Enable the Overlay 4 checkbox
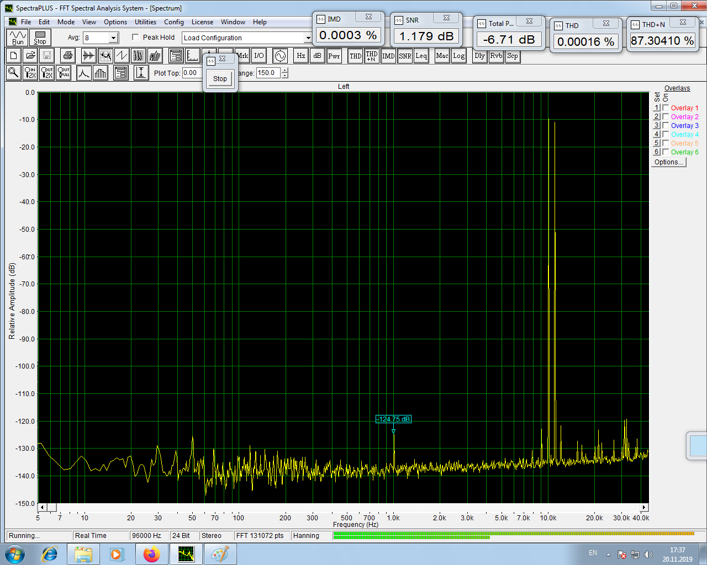The height and width of the screenshot is (565, 707). pyautogui.click(x=666, y=135)
